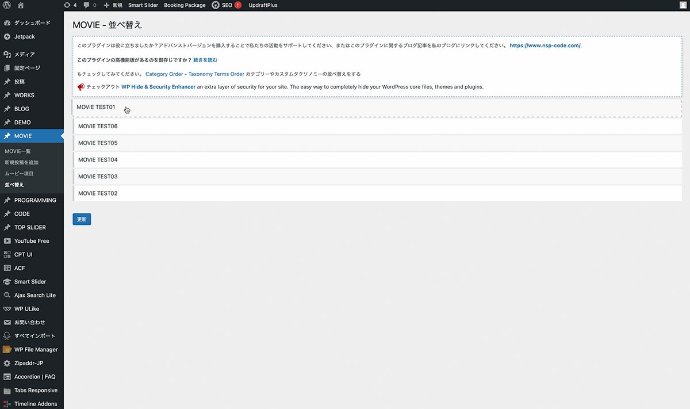Open the nsp-code.com link
This screenshot has width=690, height=409.
tap(545, 45)
